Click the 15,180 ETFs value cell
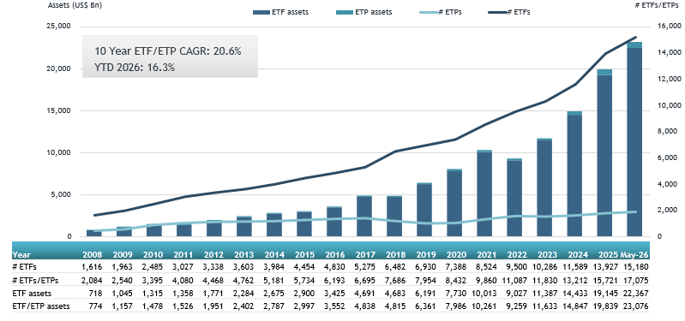Screen dimensions: 685x321 click(x=637, y=266)
